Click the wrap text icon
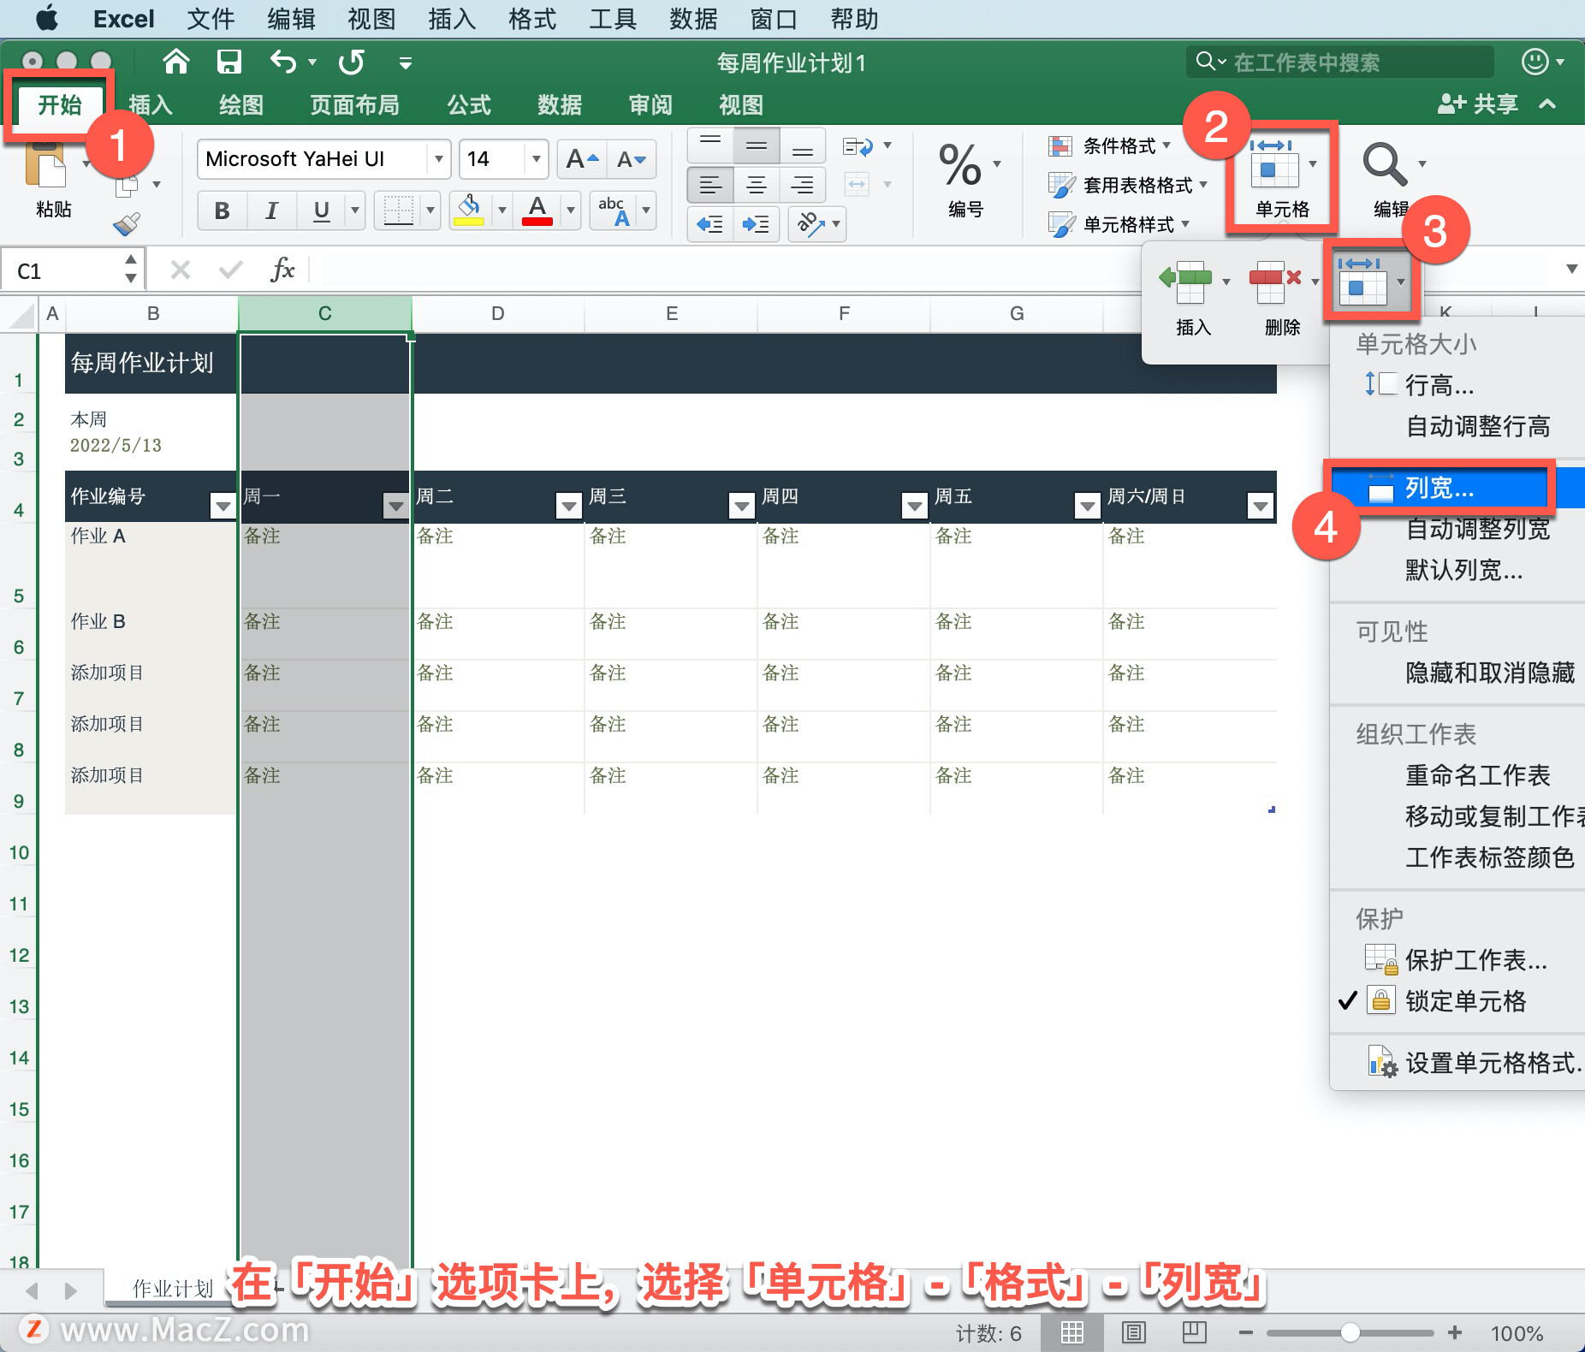Viewport: 1585px width, 1352px height. pyautogui.click(x=858, y=146)
